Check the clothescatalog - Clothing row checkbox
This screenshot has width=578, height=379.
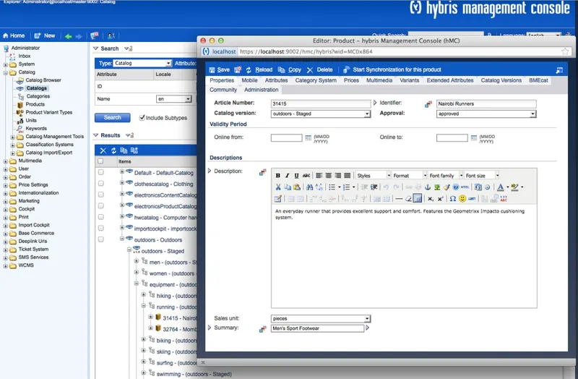pos(101,184)
